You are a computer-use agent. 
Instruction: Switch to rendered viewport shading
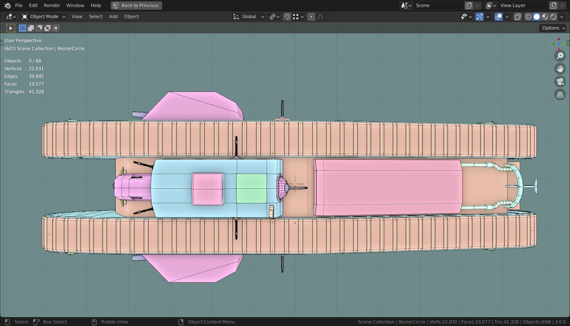point(553,17)
